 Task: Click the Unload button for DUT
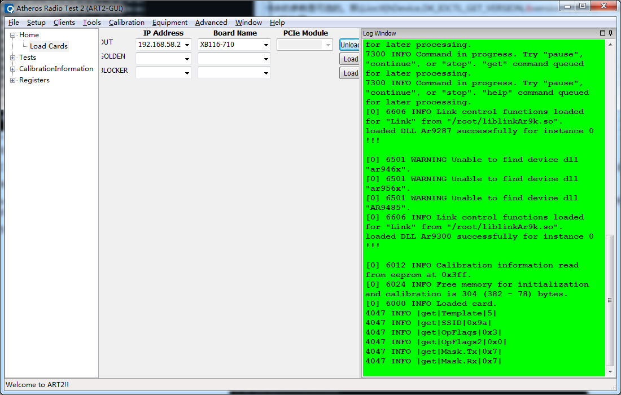coord(349,45)
